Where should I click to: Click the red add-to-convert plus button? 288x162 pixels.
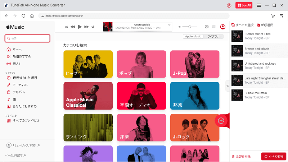coord(221,121)
